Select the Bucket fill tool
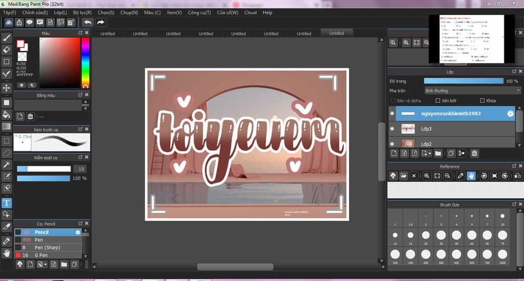This screenshot has height=281, width=524. pyautogui.click(x=6, y=114)
